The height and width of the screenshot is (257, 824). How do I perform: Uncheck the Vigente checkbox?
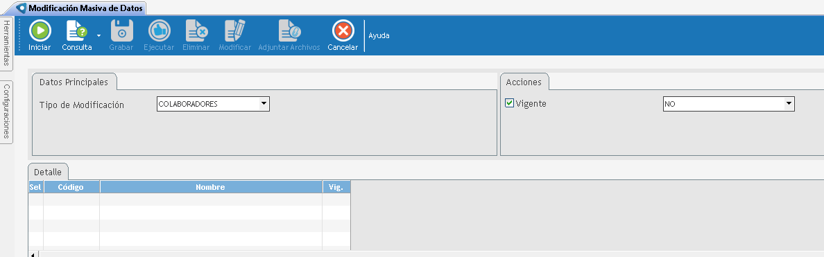point(509,103)
